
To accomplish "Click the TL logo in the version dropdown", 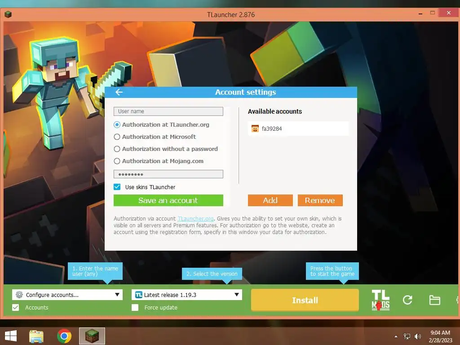I will [x=138, y=295].
